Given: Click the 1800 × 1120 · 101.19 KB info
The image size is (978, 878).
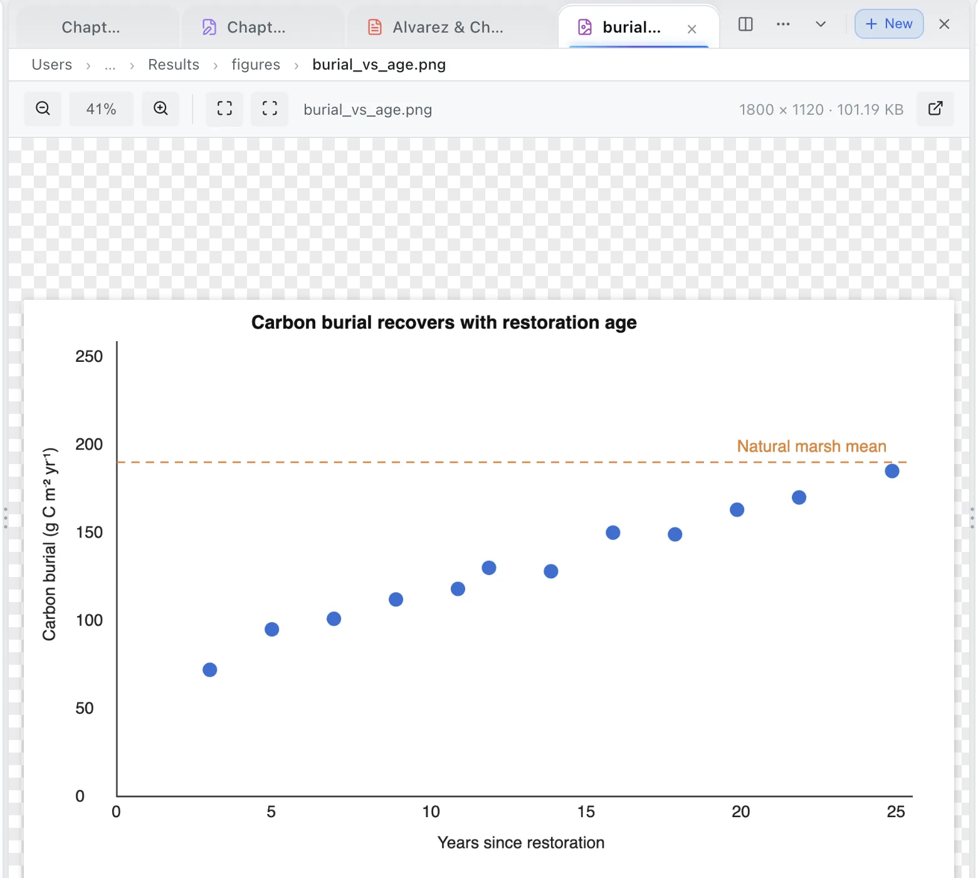Looking at the screenshot, I should [821, 110].
